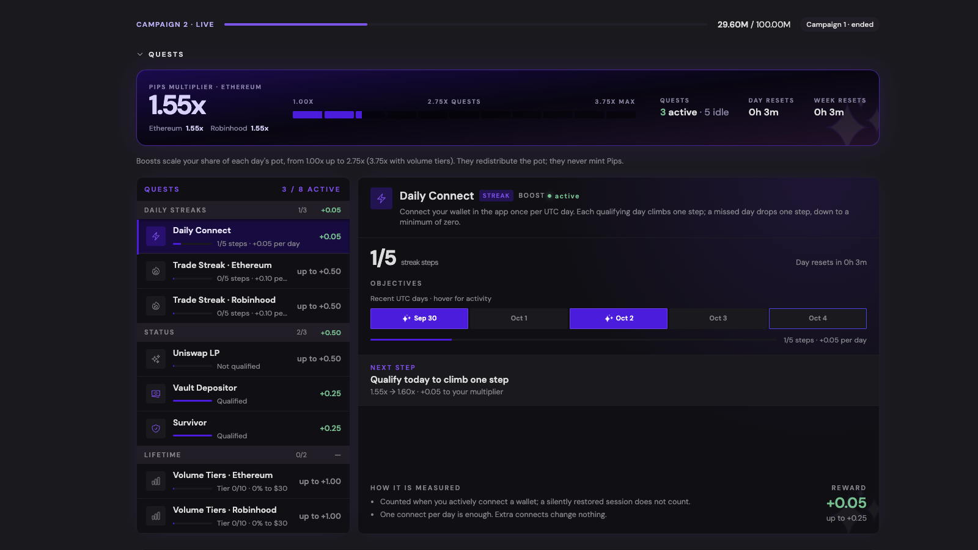978x550 pixels.
Task: Click the '29.60M / 100.00M' total
Action: 754,24
